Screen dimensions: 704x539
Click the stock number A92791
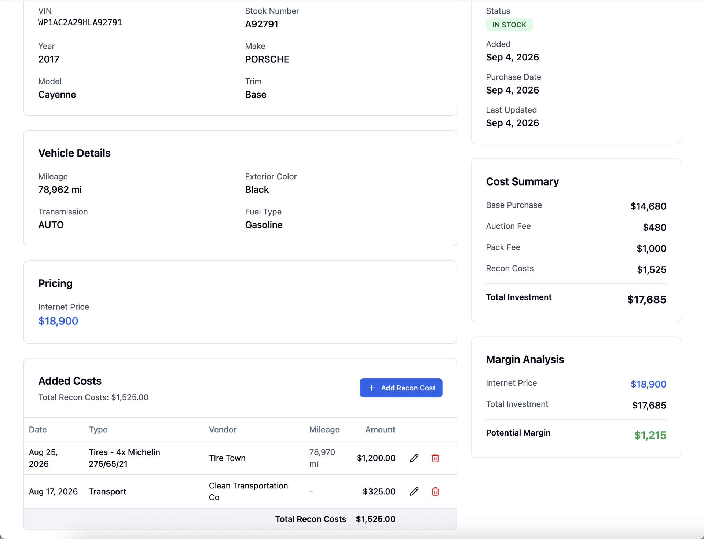tap(262, 24)
